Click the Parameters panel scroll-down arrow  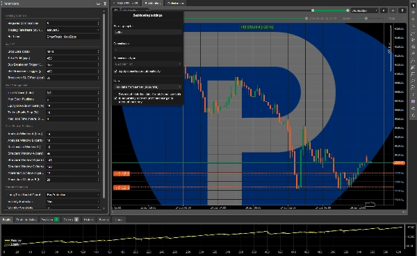point(104,208)
